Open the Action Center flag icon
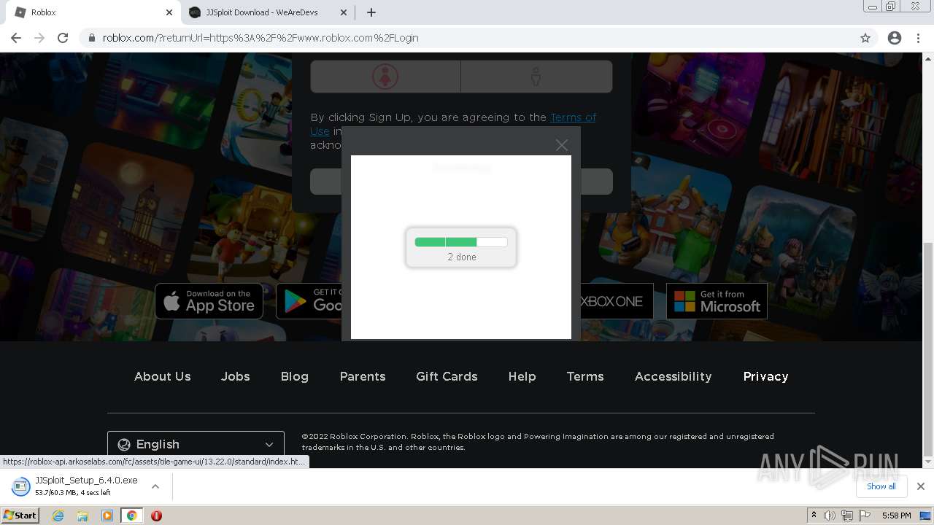This screenshot has width=934, height=525. [863, 516]
